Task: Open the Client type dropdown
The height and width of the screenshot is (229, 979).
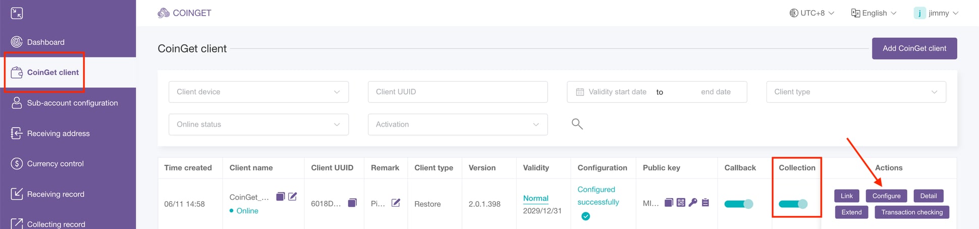Action: 856,92
